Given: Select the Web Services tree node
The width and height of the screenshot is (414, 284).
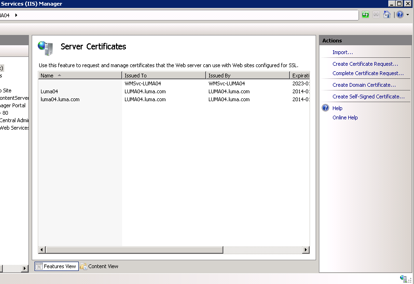Looking at the screenshot, I should point(14,128).
